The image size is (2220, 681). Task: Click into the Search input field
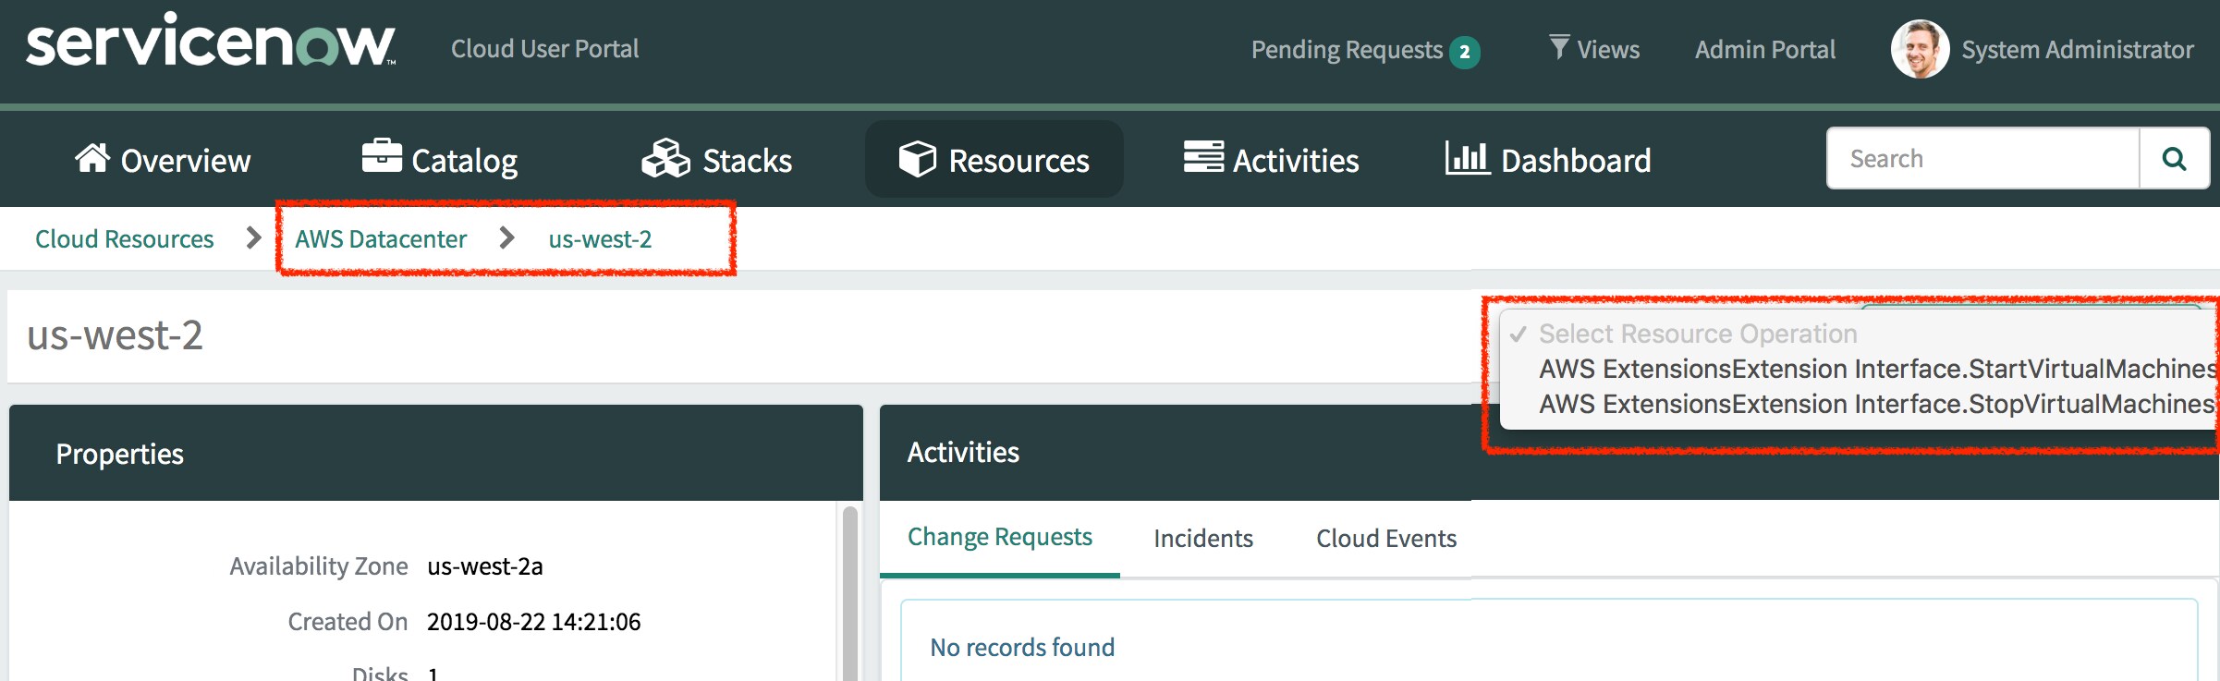coord(1983,159)
